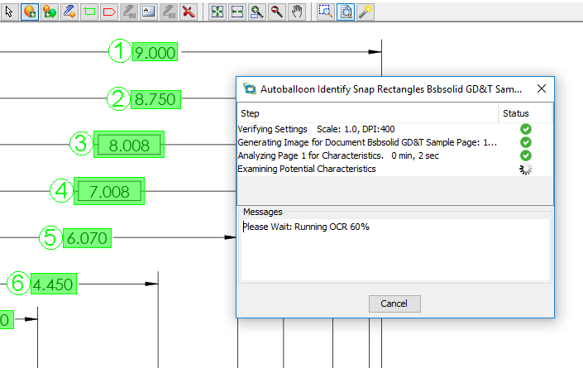Select the zoom in magnifier

257,12
